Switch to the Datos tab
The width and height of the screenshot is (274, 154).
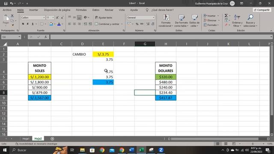click(x=96, y=10)
